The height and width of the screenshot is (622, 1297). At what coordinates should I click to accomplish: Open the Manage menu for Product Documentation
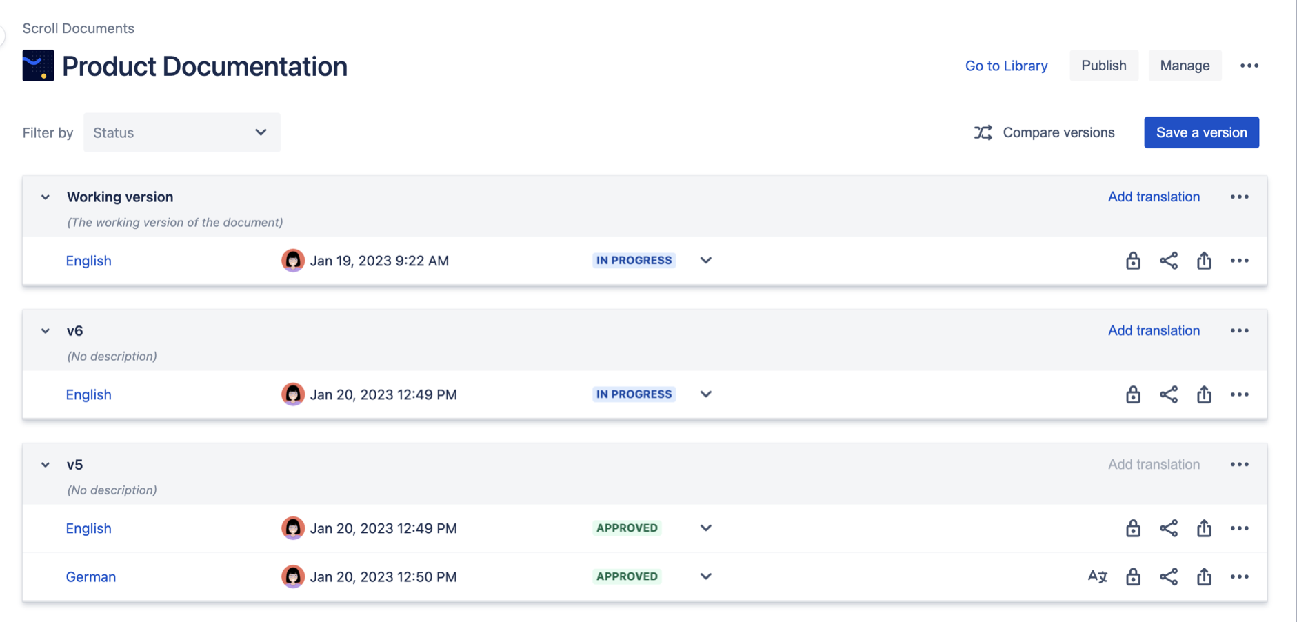(1185, 66)
